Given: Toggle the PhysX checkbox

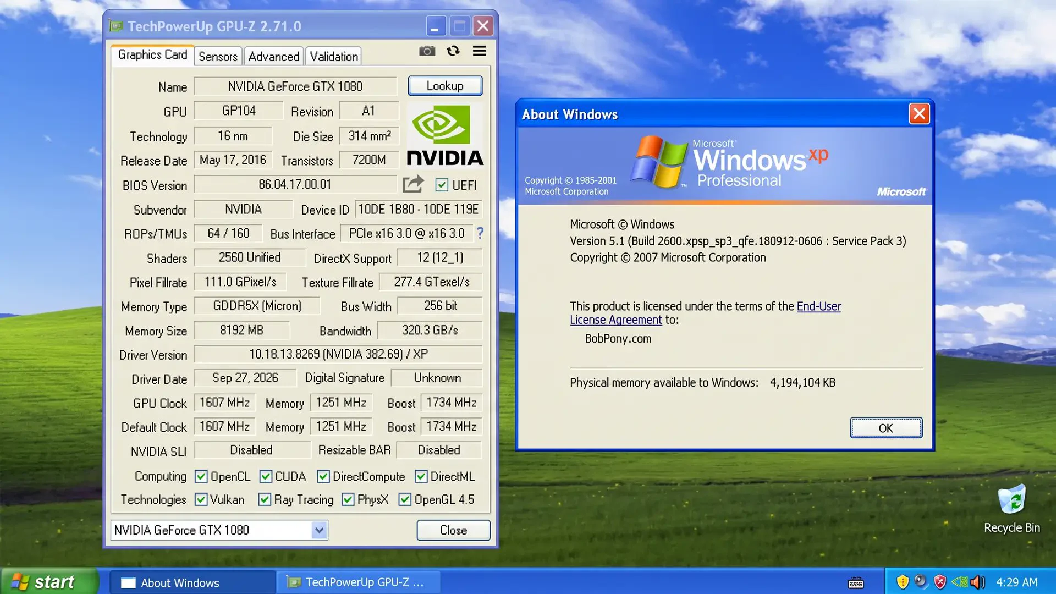Looking at the screenshot, I should [348, 499].
